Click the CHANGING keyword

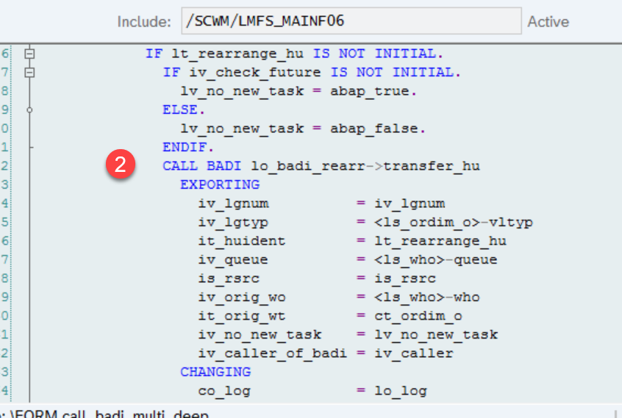(x=215, y=372)
